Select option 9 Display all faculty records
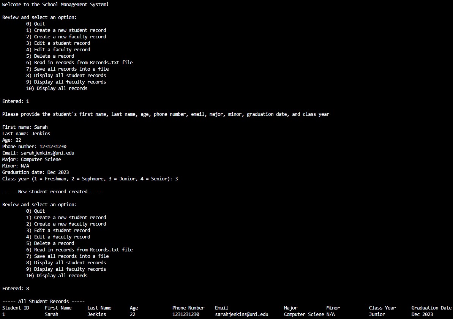 point(66,82)
